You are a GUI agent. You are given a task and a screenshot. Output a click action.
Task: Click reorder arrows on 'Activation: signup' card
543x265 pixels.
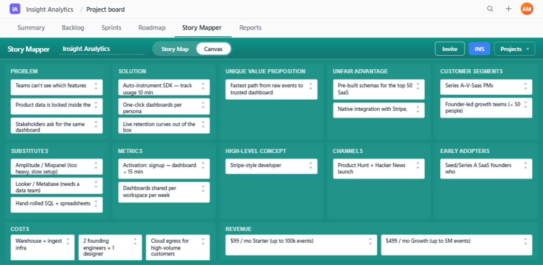203,165
